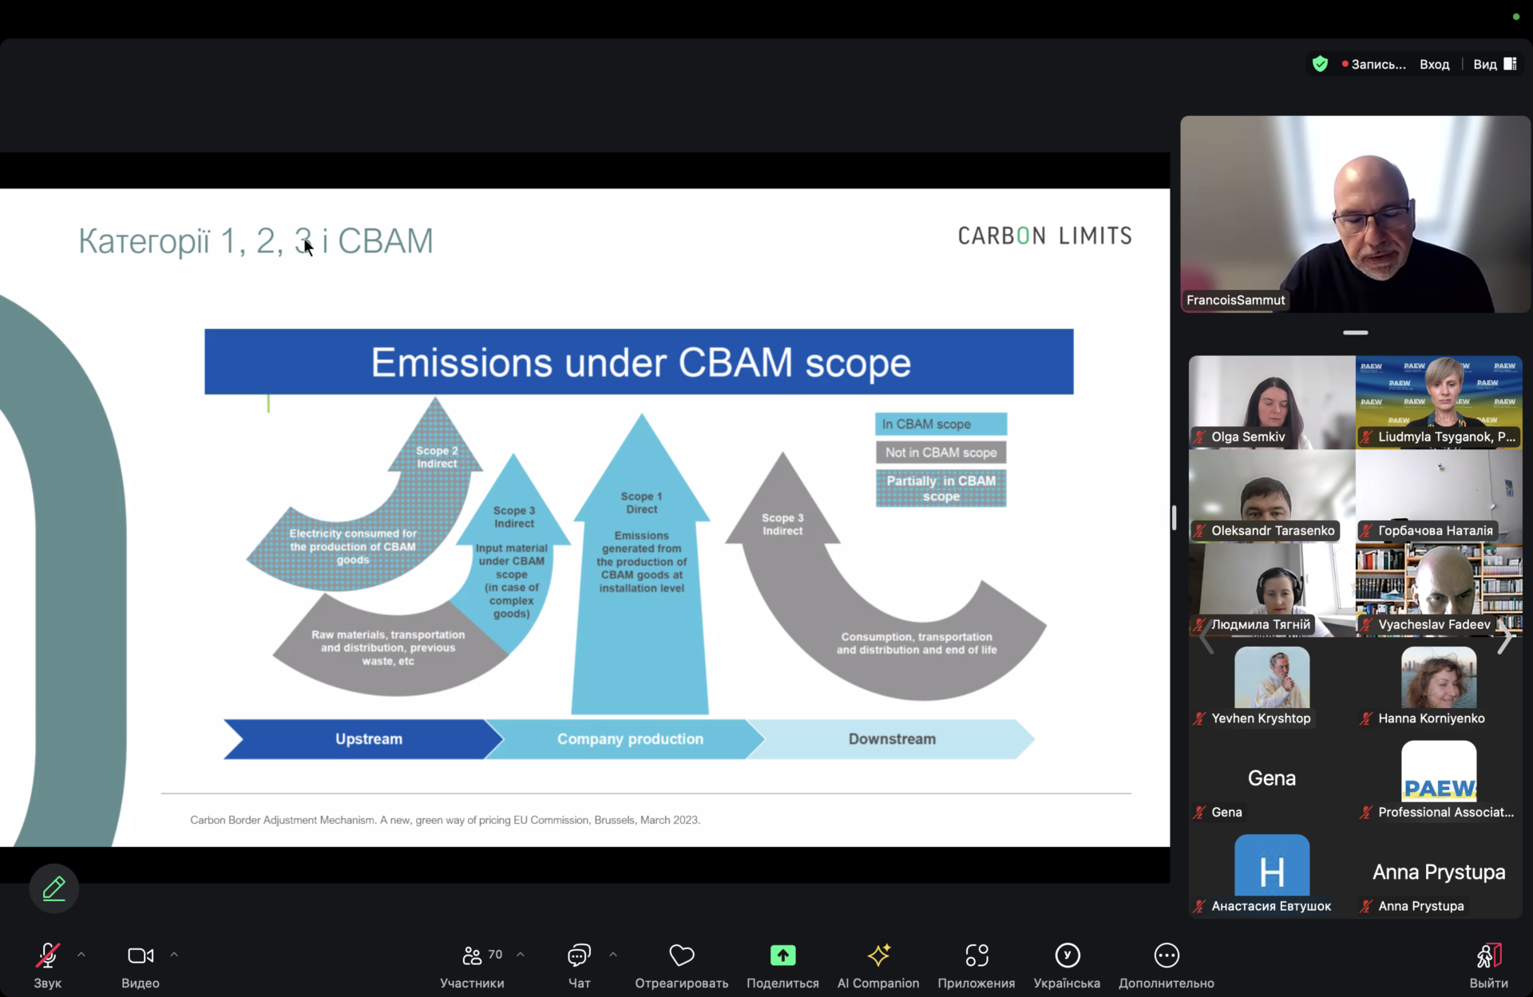Open the Apps menu icon
This screenshot has width=1533, height=997.
point(976,955)
